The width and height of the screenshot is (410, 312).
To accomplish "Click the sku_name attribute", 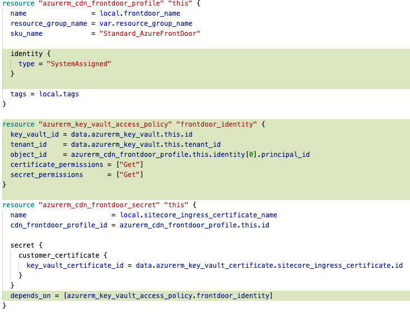I will click(x=26, y=34).
